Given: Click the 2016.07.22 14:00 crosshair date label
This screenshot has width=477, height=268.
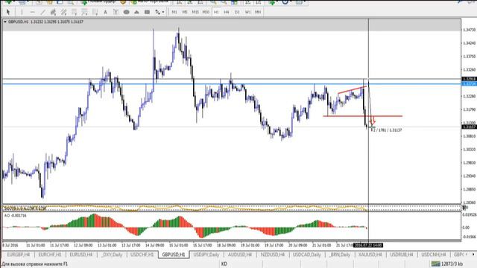Looking at the screenshot, I should click(369, 245).
